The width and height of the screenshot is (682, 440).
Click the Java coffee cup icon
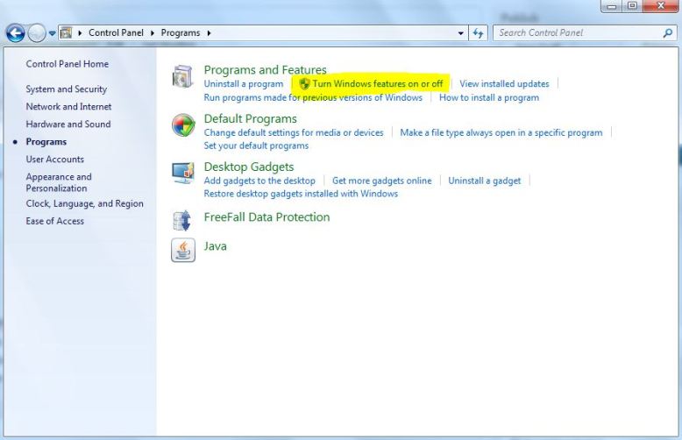coord(182,250)
